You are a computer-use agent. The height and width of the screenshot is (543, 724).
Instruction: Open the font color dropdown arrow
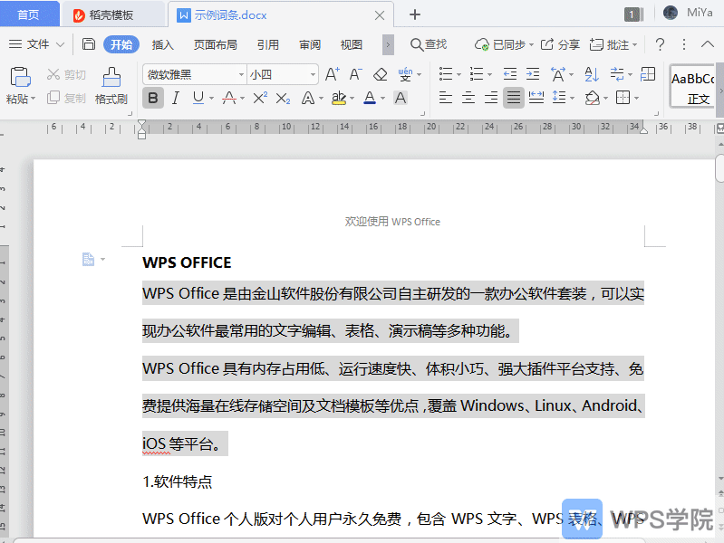[382, 99]
